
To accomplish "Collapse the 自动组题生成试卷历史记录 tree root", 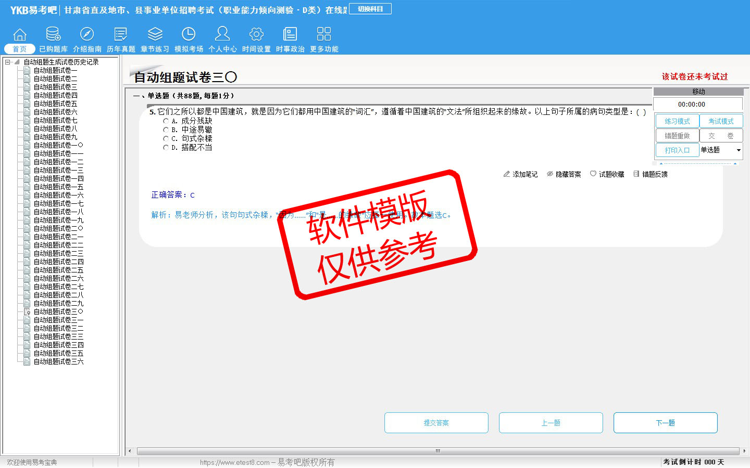I will (8, 62).
